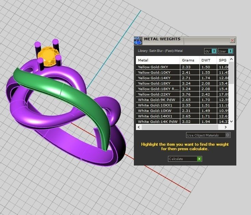Click the green arrow on Calculate
Image resolution: width=251 pixels, height=215 pixels.
[199, 159]
